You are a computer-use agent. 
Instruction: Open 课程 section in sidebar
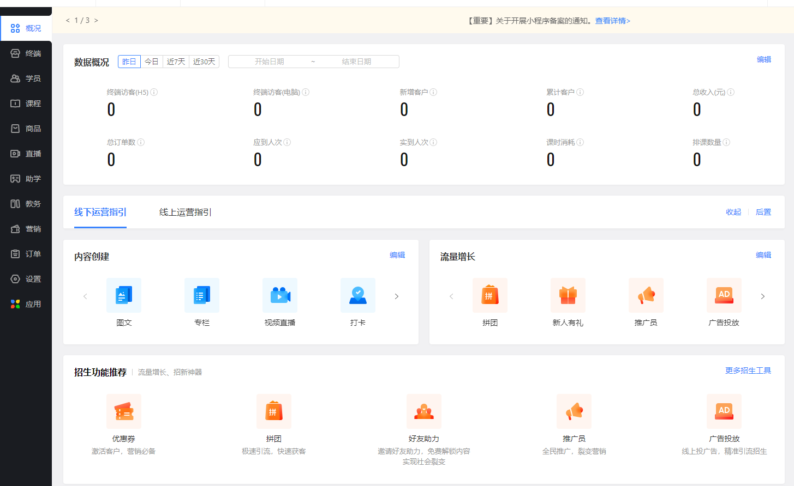26,104
